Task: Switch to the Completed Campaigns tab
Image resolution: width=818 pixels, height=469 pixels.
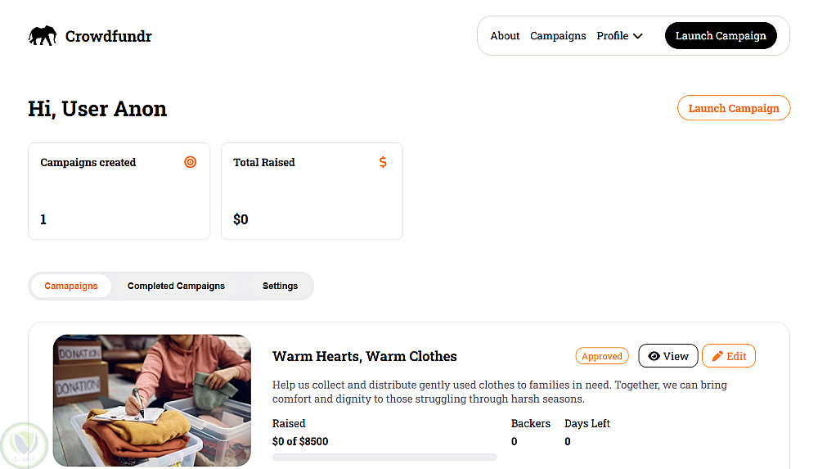Action: point(176,286)
